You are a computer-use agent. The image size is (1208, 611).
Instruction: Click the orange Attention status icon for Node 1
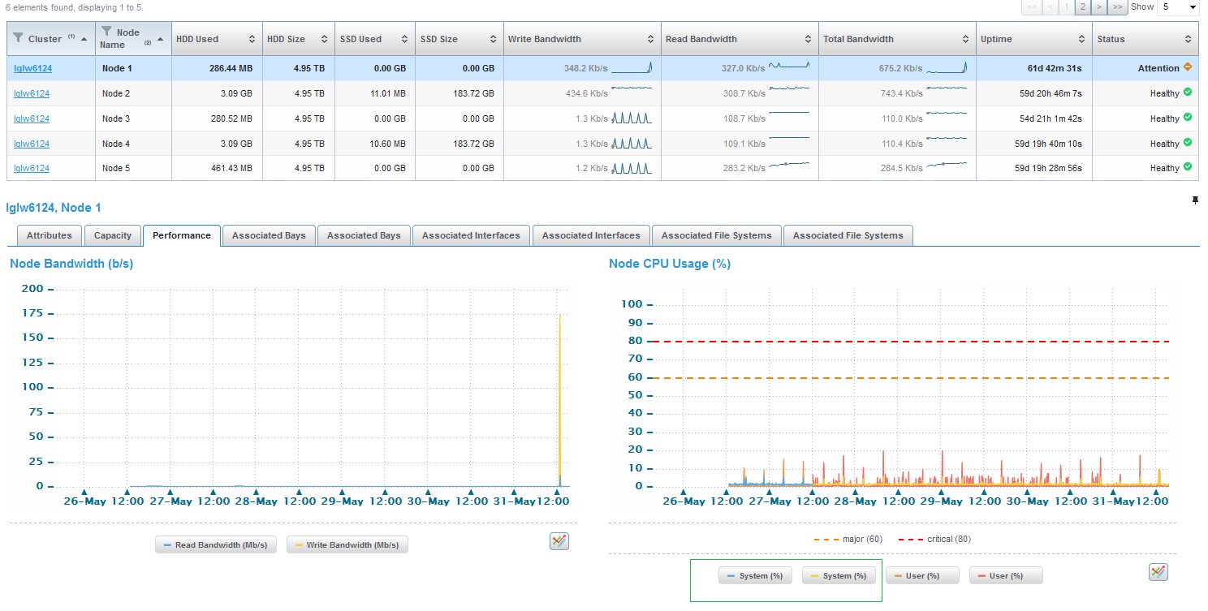[1188, 67]
